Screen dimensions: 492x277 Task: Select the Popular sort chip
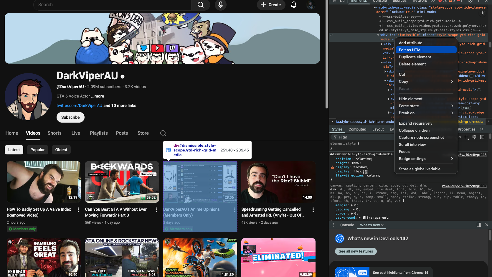(37, 150)
